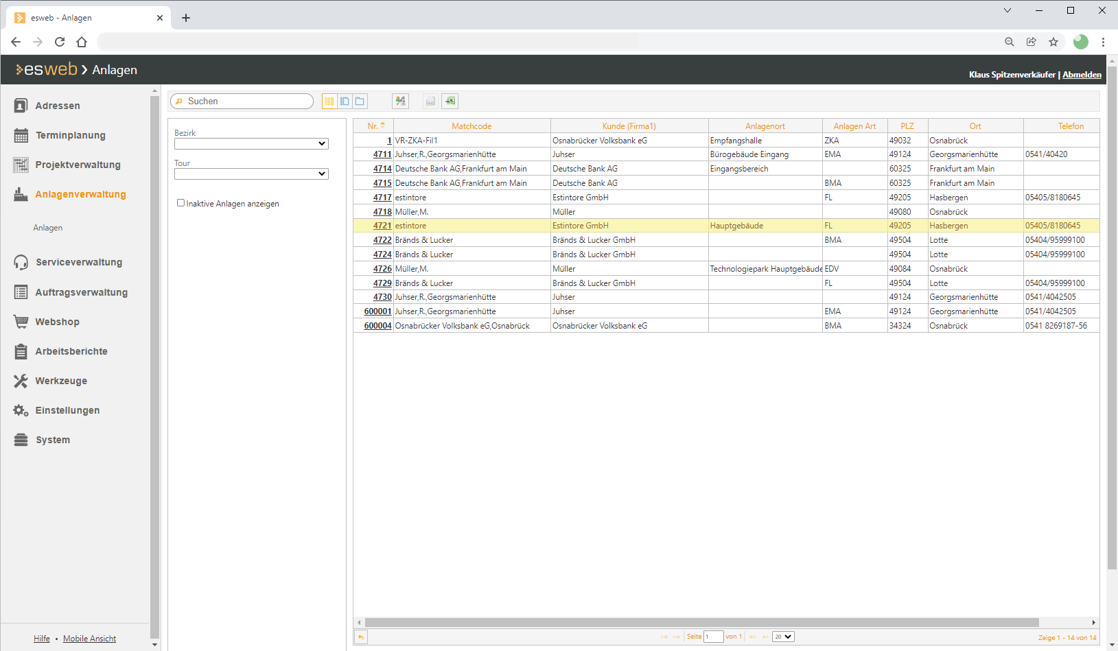Open the browser profile avatar
This screenshot has height=651, width=1118.
(x=1081, y=42)
